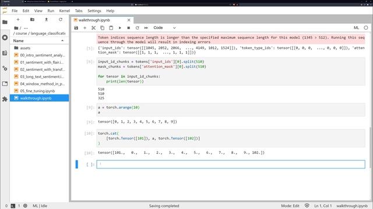Open the Settings menu
Image resolution: width=373 pixels, height=209 pixels.
[94, 11]
